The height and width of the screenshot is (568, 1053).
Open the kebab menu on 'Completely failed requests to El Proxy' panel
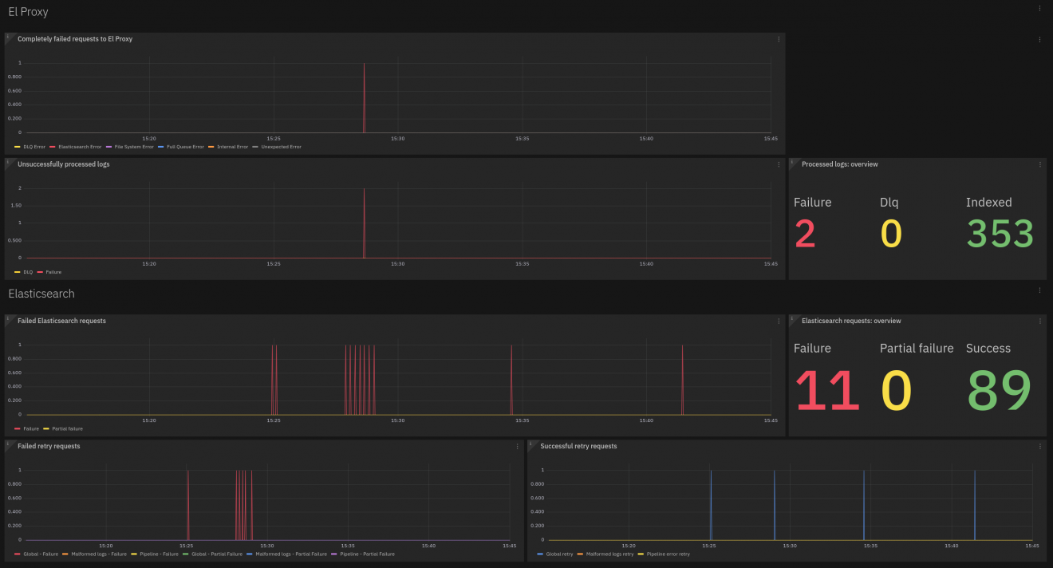[779, 38]
